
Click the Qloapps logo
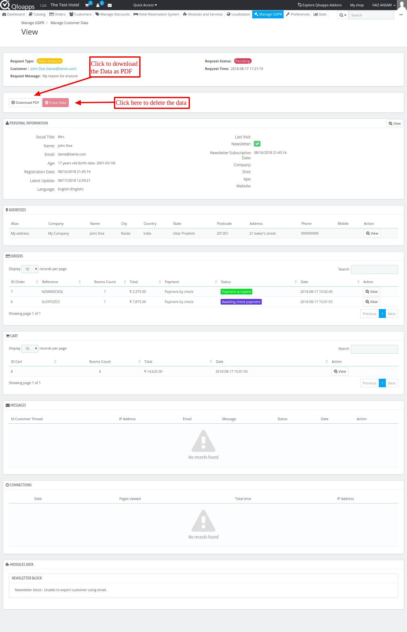pos(17,5)
